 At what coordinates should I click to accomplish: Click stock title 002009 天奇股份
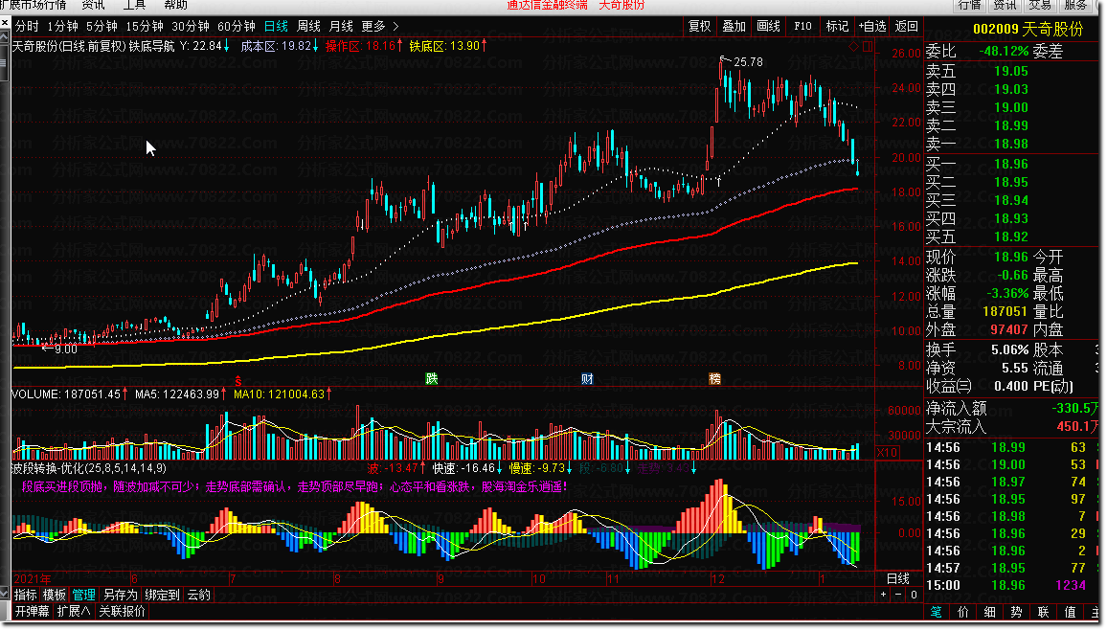1028,29
